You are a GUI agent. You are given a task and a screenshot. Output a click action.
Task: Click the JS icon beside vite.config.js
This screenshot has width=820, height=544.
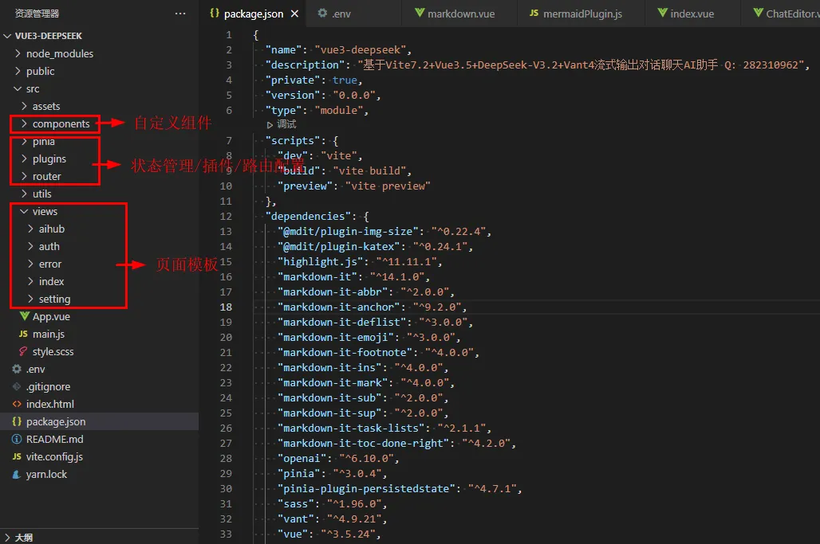coord(18,456)
